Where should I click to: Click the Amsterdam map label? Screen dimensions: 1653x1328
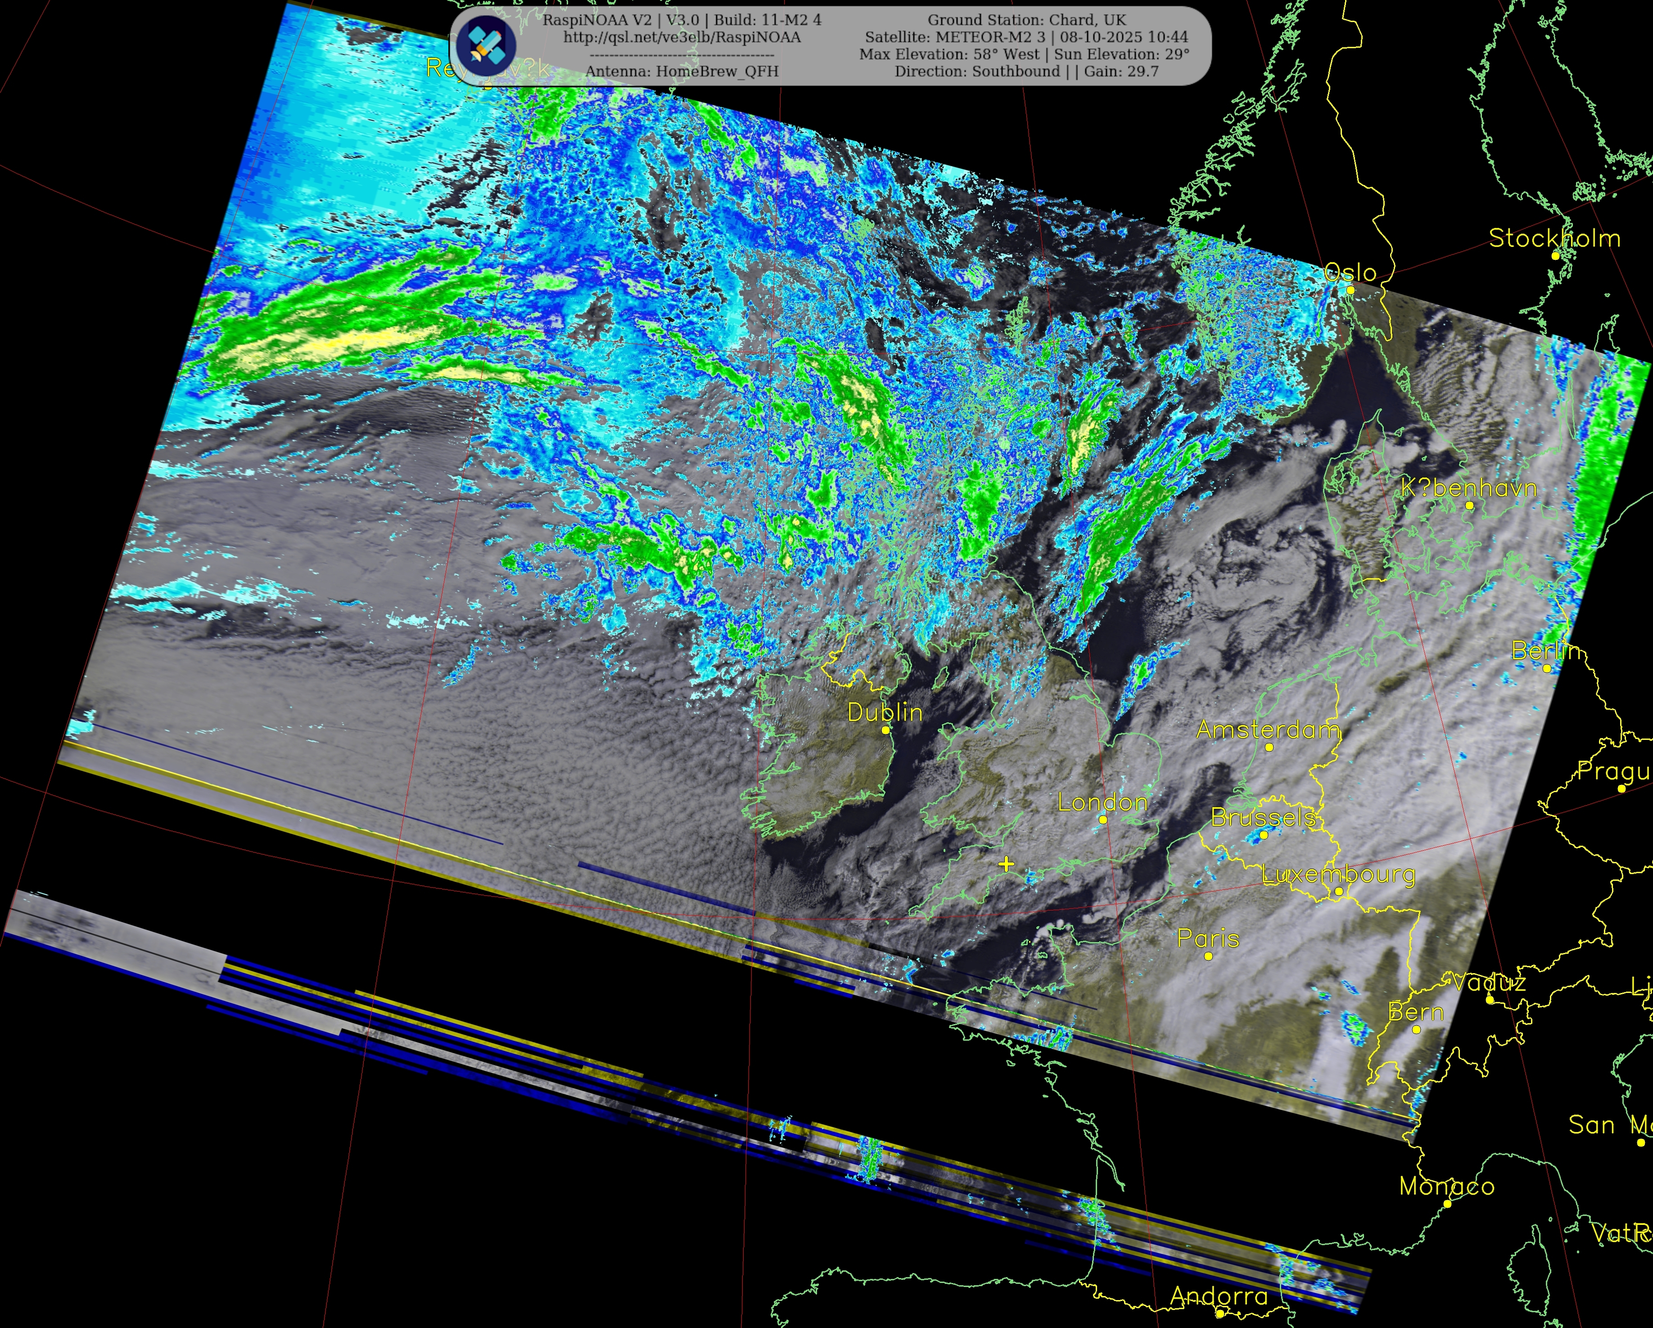point(1267,729)
